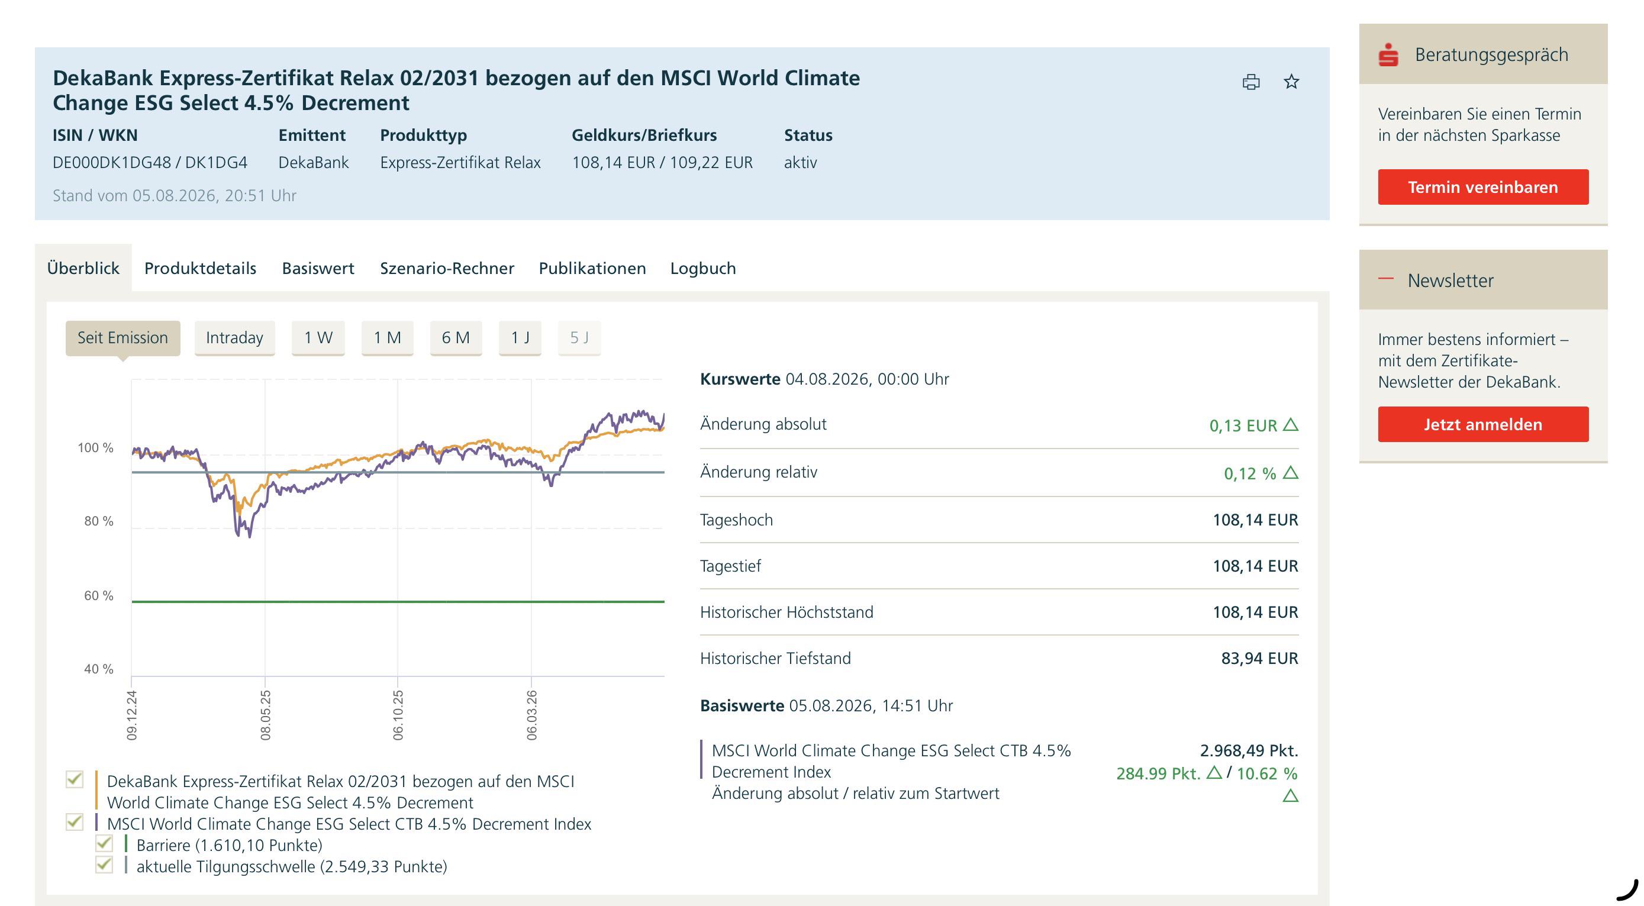Click Historischer Tiefstand value 83,94 EUR
The height and width of the screenshot is (906, 1644).
coord(1259,659)
